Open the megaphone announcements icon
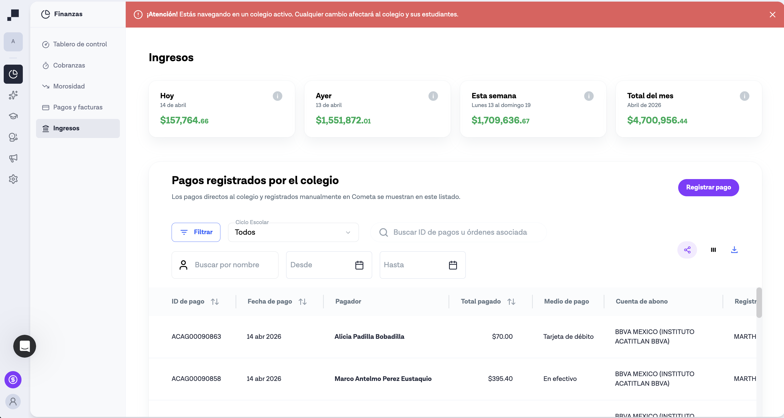 tap(13, 158)
